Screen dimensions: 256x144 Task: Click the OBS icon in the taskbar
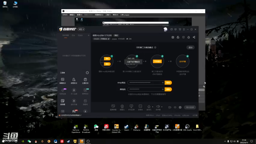(x=88, y=141)
